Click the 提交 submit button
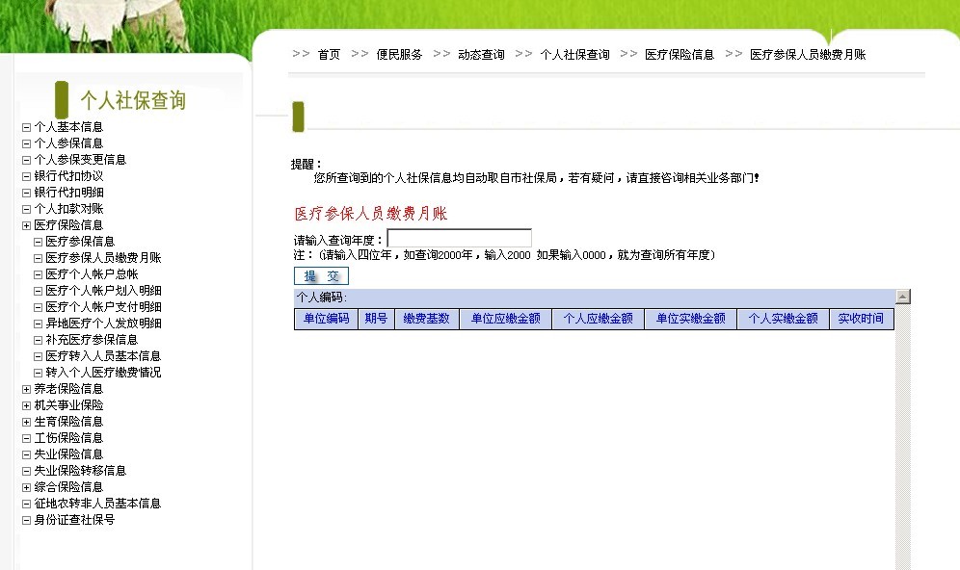Image resolution: width=960 pixels, height=570 pixels. coord(320,275)
